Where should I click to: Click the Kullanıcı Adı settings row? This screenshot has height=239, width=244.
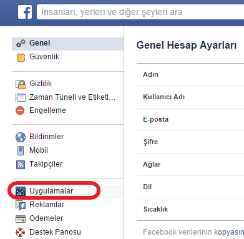pos(190,97)
